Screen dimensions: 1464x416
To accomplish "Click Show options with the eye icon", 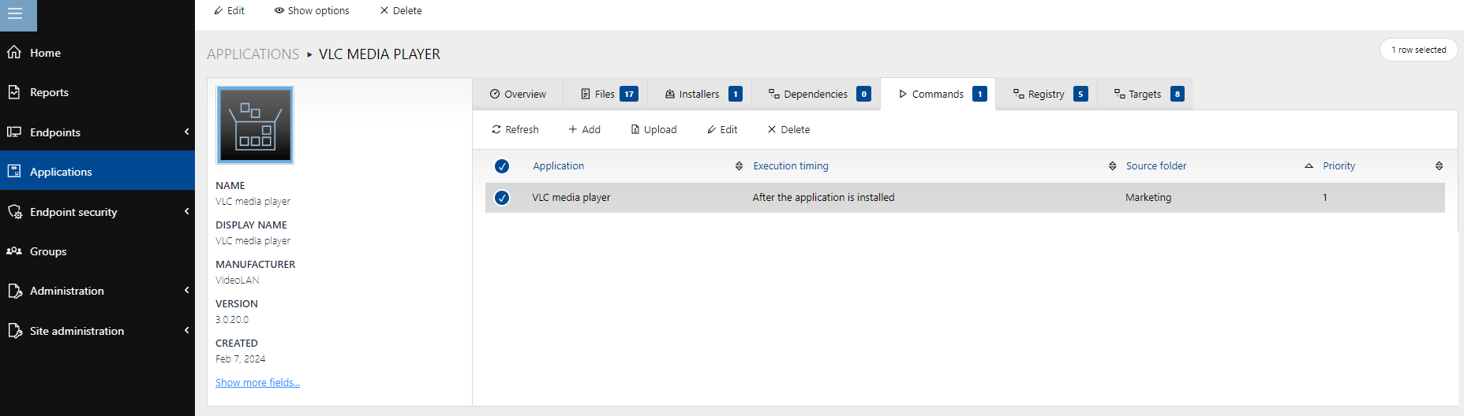I will [x=311, y=11].
